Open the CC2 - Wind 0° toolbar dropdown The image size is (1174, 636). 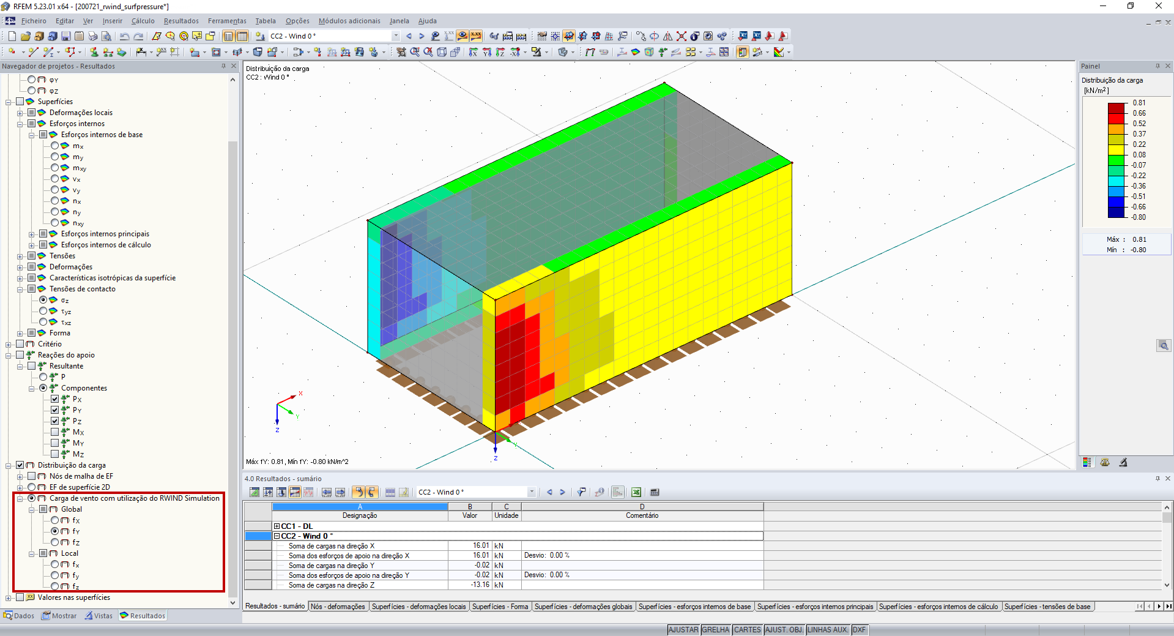[396, 36]
